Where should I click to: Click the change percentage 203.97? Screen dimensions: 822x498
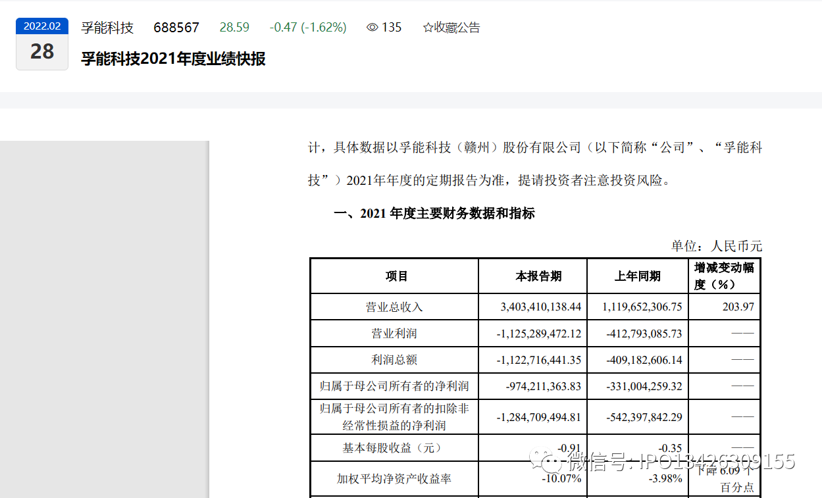(x=737, y=307)
